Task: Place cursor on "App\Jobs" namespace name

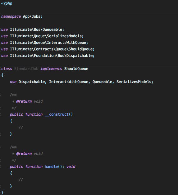Action: tap(32, 16)
